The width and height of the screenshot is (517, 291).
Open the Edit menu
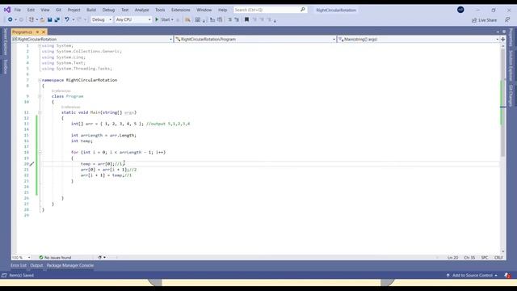click(31, 10)
